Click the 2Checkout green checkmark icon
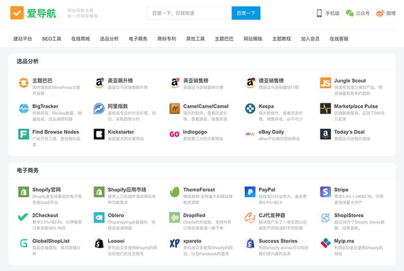This screenshot has height=271, width=404. click(x=24, y=217)
